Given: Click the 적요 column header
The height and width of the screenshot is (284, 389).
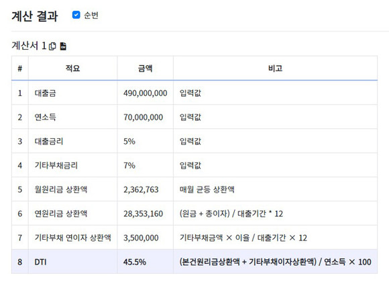Looking at the screenshot, I should tap(72, 68).
